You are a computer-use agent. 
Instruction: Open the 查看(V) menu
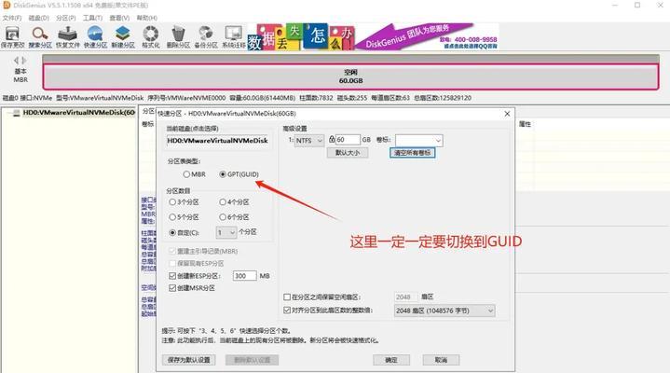click(119, 18)
